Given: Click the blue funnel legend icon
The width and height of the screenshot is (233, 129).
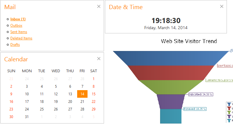Looking at the screenshot, I should [229, 104].
